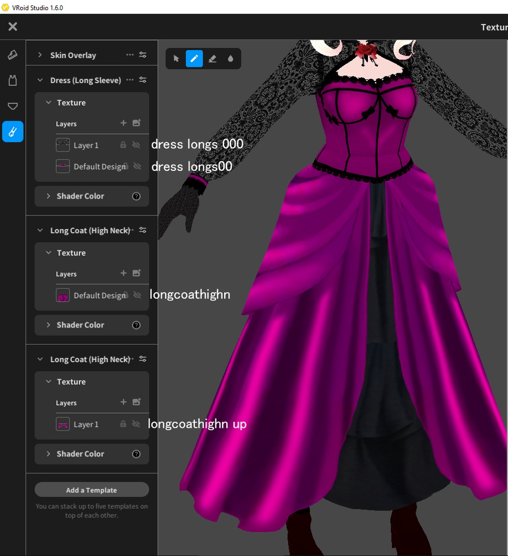Viewport: 508px width, 556px height.
Task: Activate the blur/droplet tool
Action: coord(230,58)
